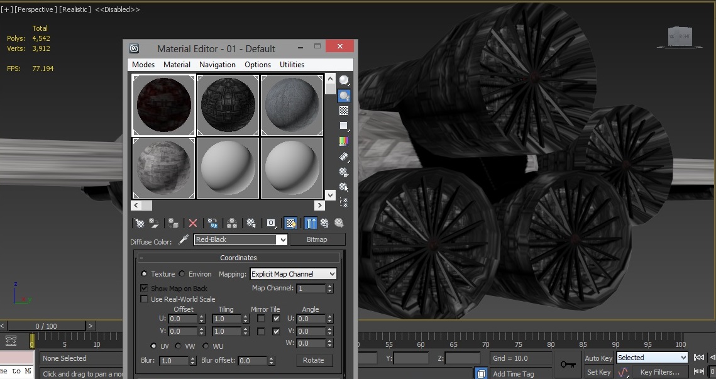This screenshot has height=379, width=716.
Task: Click the Go to Parent icon
Action: 326,223
